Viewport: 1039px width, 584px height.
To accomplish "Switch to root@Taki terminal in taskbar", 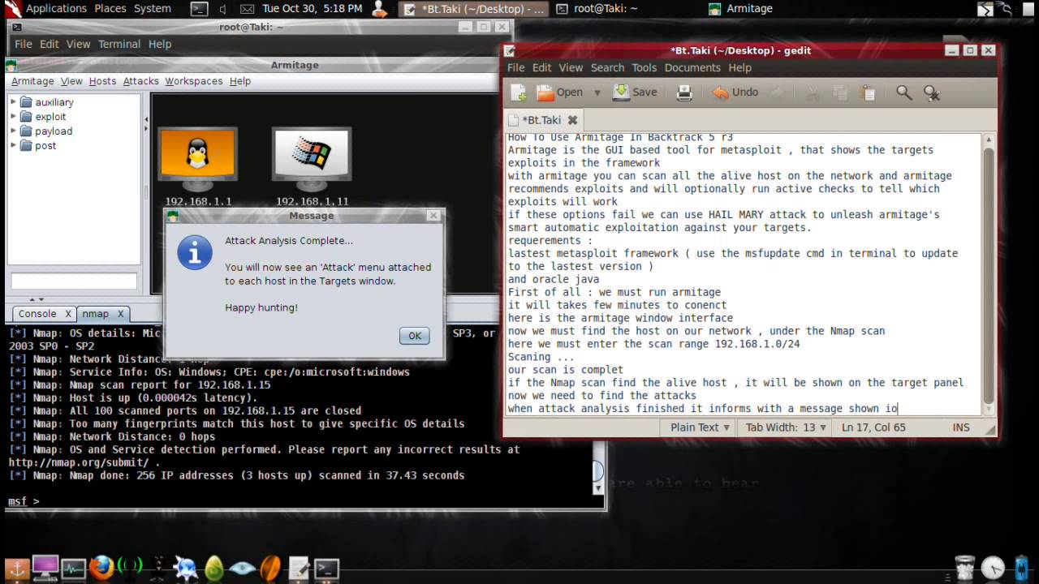I will tap(596, 9).
